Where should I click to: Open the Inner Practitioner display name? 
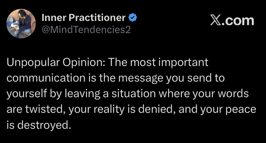click(x=83, y=17)
